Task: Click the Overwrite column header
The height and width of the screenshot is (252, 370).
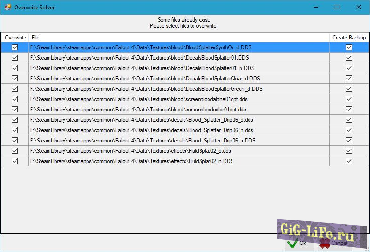Action: pyautogui.click(x=15, y=38)
